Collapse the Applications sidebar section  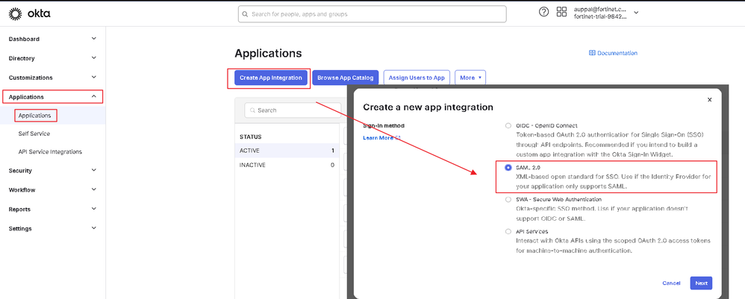tap(93, 96)
